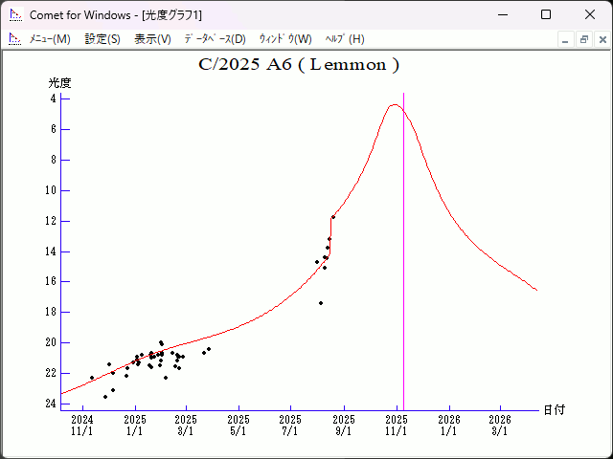Minimize the Comet for Windows application
The width and height of the screenshot is (613, 459).
[x=501, y=14]
